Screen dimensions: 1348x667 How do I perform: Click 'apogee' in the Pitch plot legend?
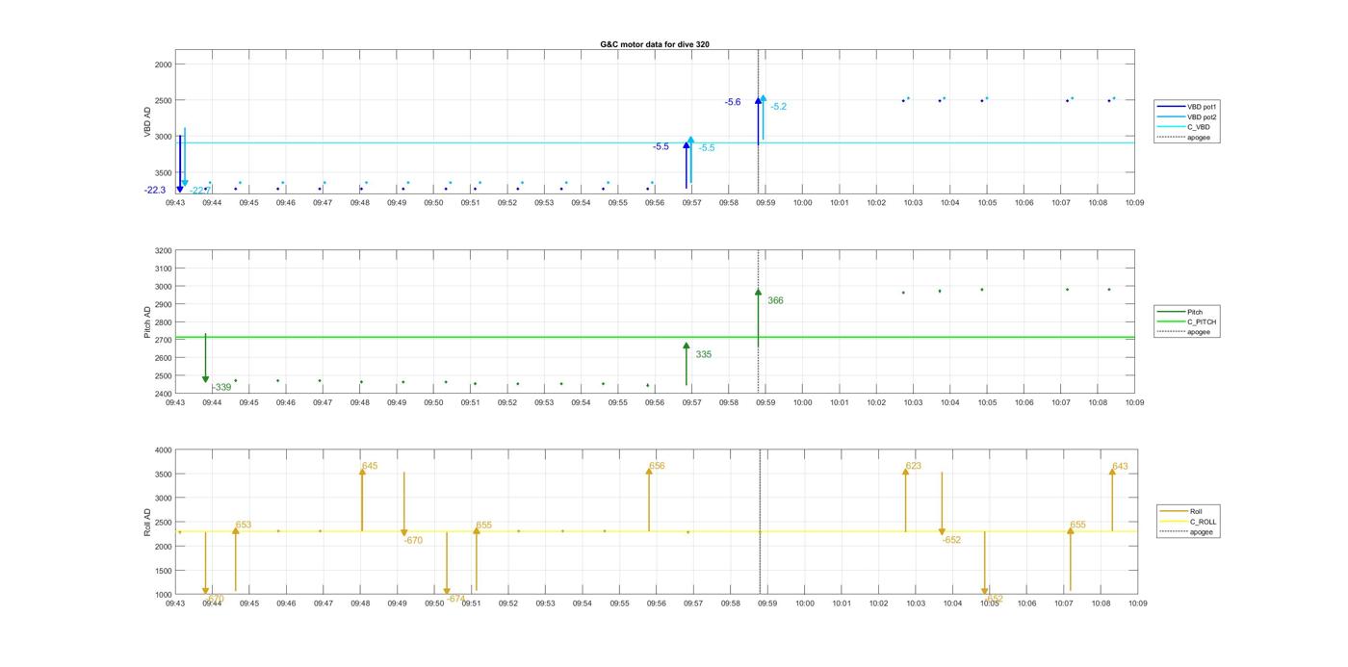(1200, 332)
